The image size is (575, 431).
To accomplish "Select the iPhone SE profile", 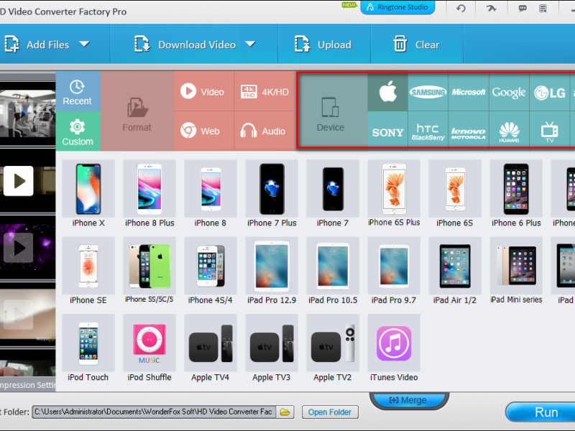I will pyautogui.click(x=88, y=272).
